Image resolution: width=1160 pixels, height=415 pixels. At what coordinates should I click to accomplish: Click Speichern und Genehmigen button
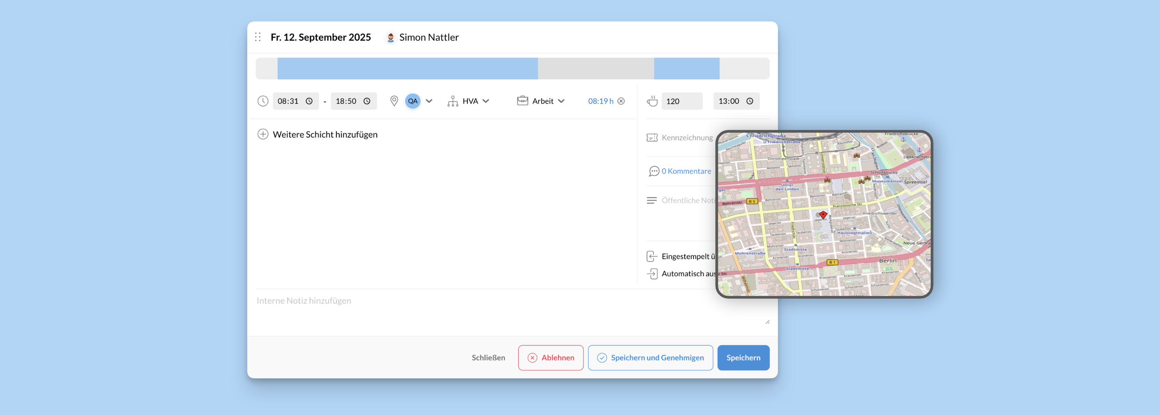tap(650, 358)
